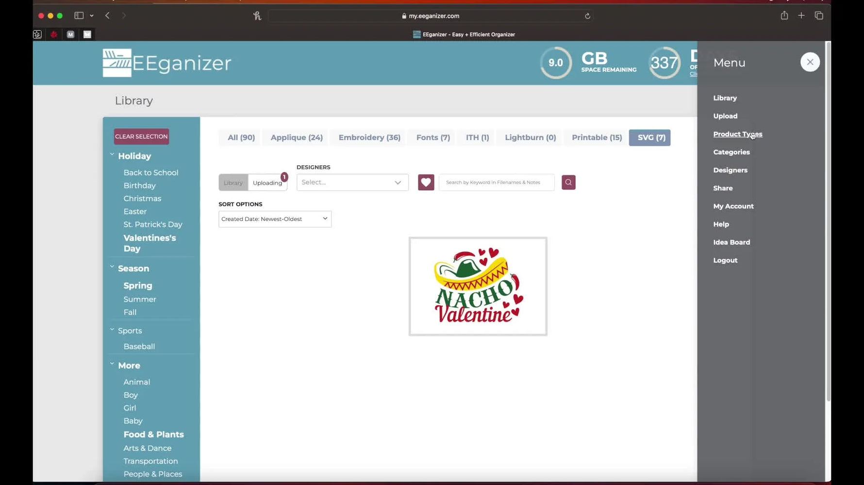Click the heart favorites filter icon

pos(426,182)
